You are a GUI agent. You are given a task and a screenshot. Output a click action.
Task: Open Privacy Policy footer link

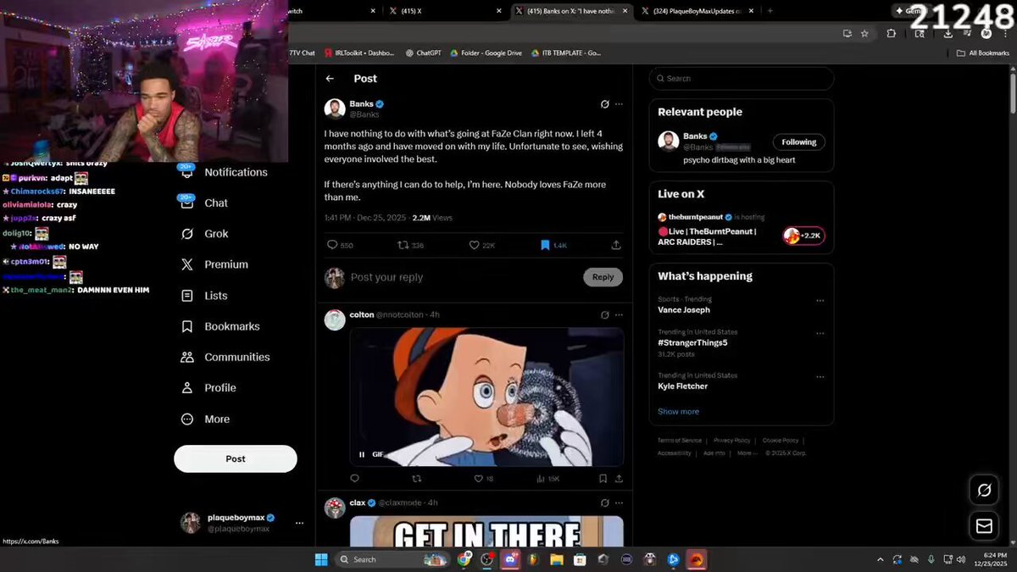[731, 441]
